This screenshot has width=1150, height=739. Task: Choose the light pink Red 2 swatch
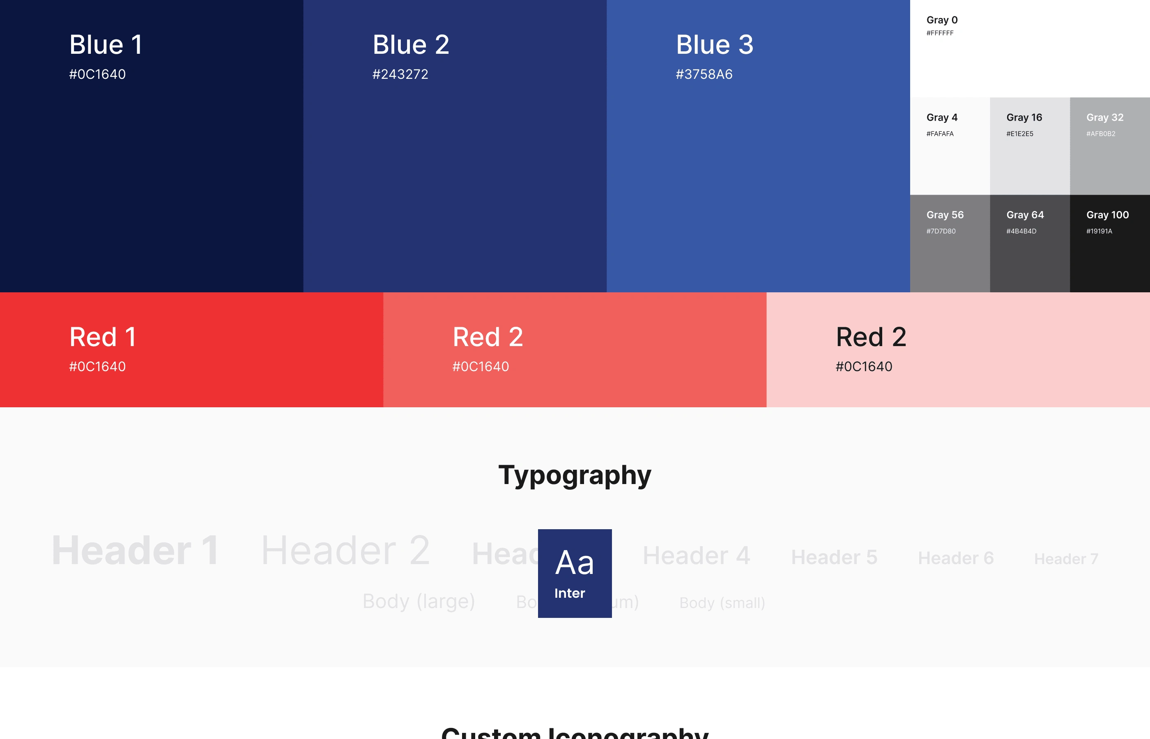(x=958, y=350)
